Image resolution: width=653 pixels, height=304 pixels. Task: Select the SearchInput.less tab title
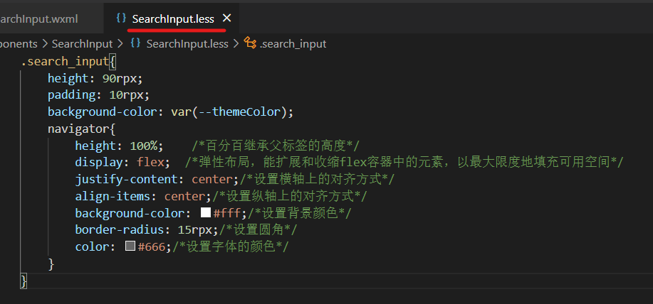tap(172, 18)
